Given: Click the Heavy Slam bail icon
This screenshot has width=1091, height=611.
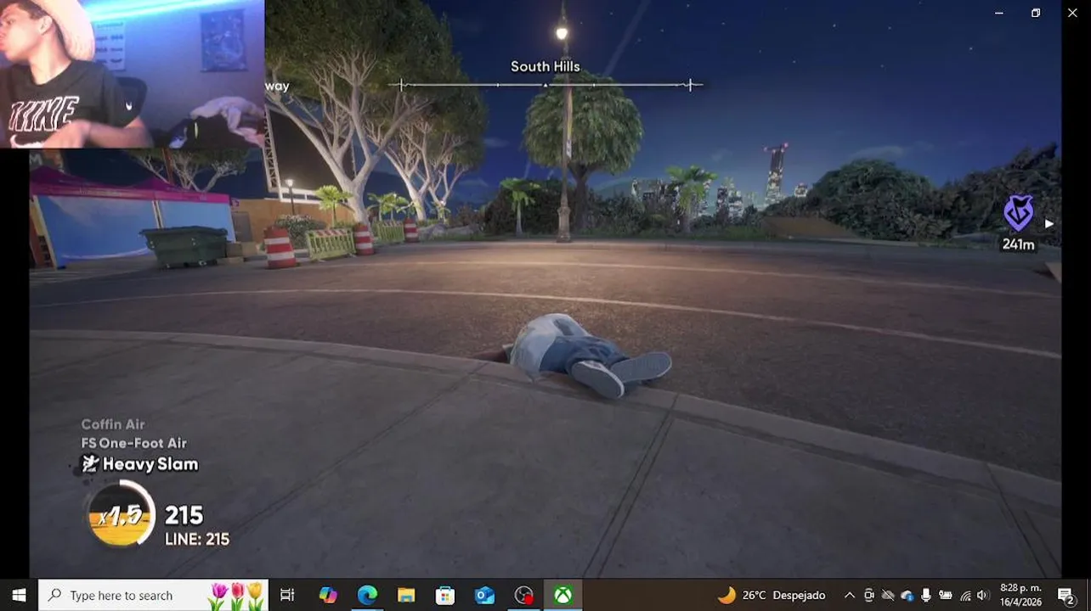Looking at the screenshot, I should point(90,463).
